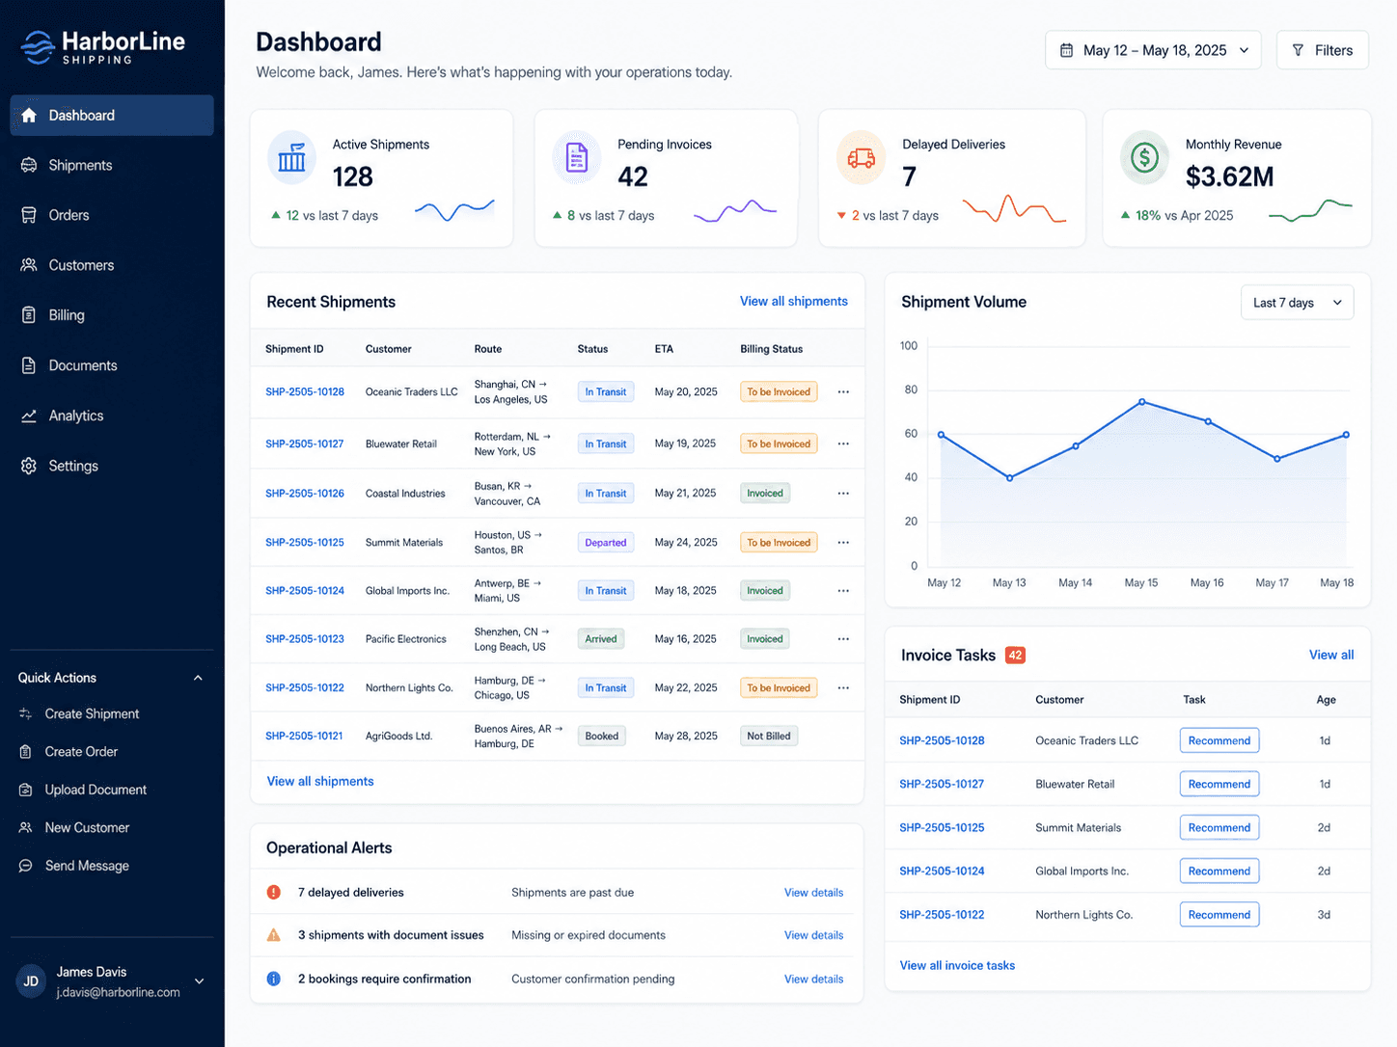Click the Upload Document icon

point(26,790)
